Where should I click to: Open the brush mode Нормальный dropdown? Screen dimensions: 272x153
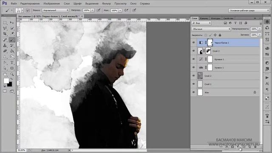(56, 10)
